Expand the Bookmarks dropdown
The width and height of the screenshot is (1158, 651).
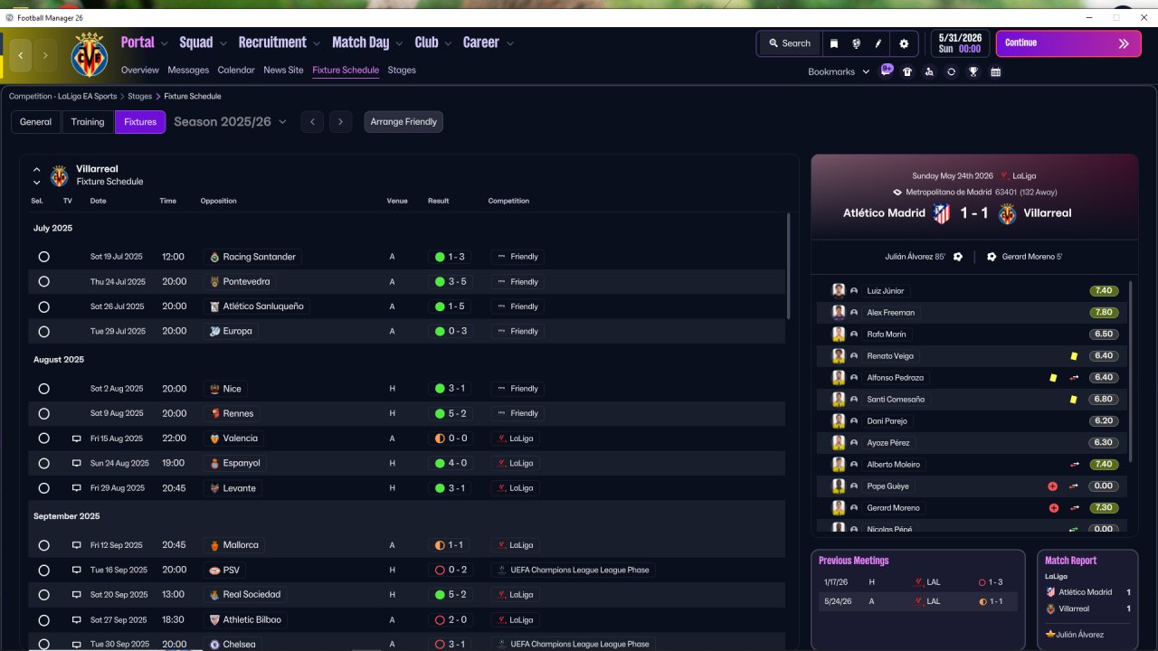coord(839,71)
